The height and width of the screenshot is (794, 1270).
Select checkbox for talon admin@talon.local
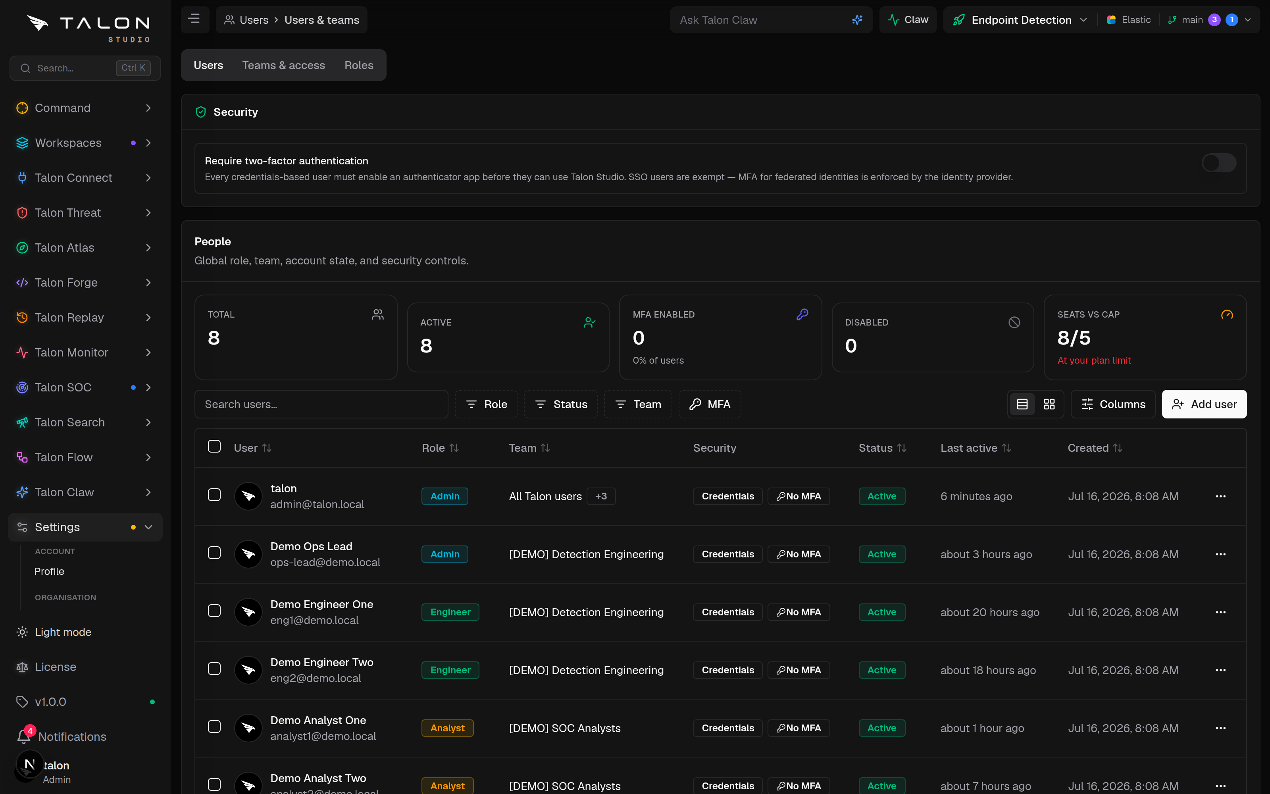(x=214, y=495)
